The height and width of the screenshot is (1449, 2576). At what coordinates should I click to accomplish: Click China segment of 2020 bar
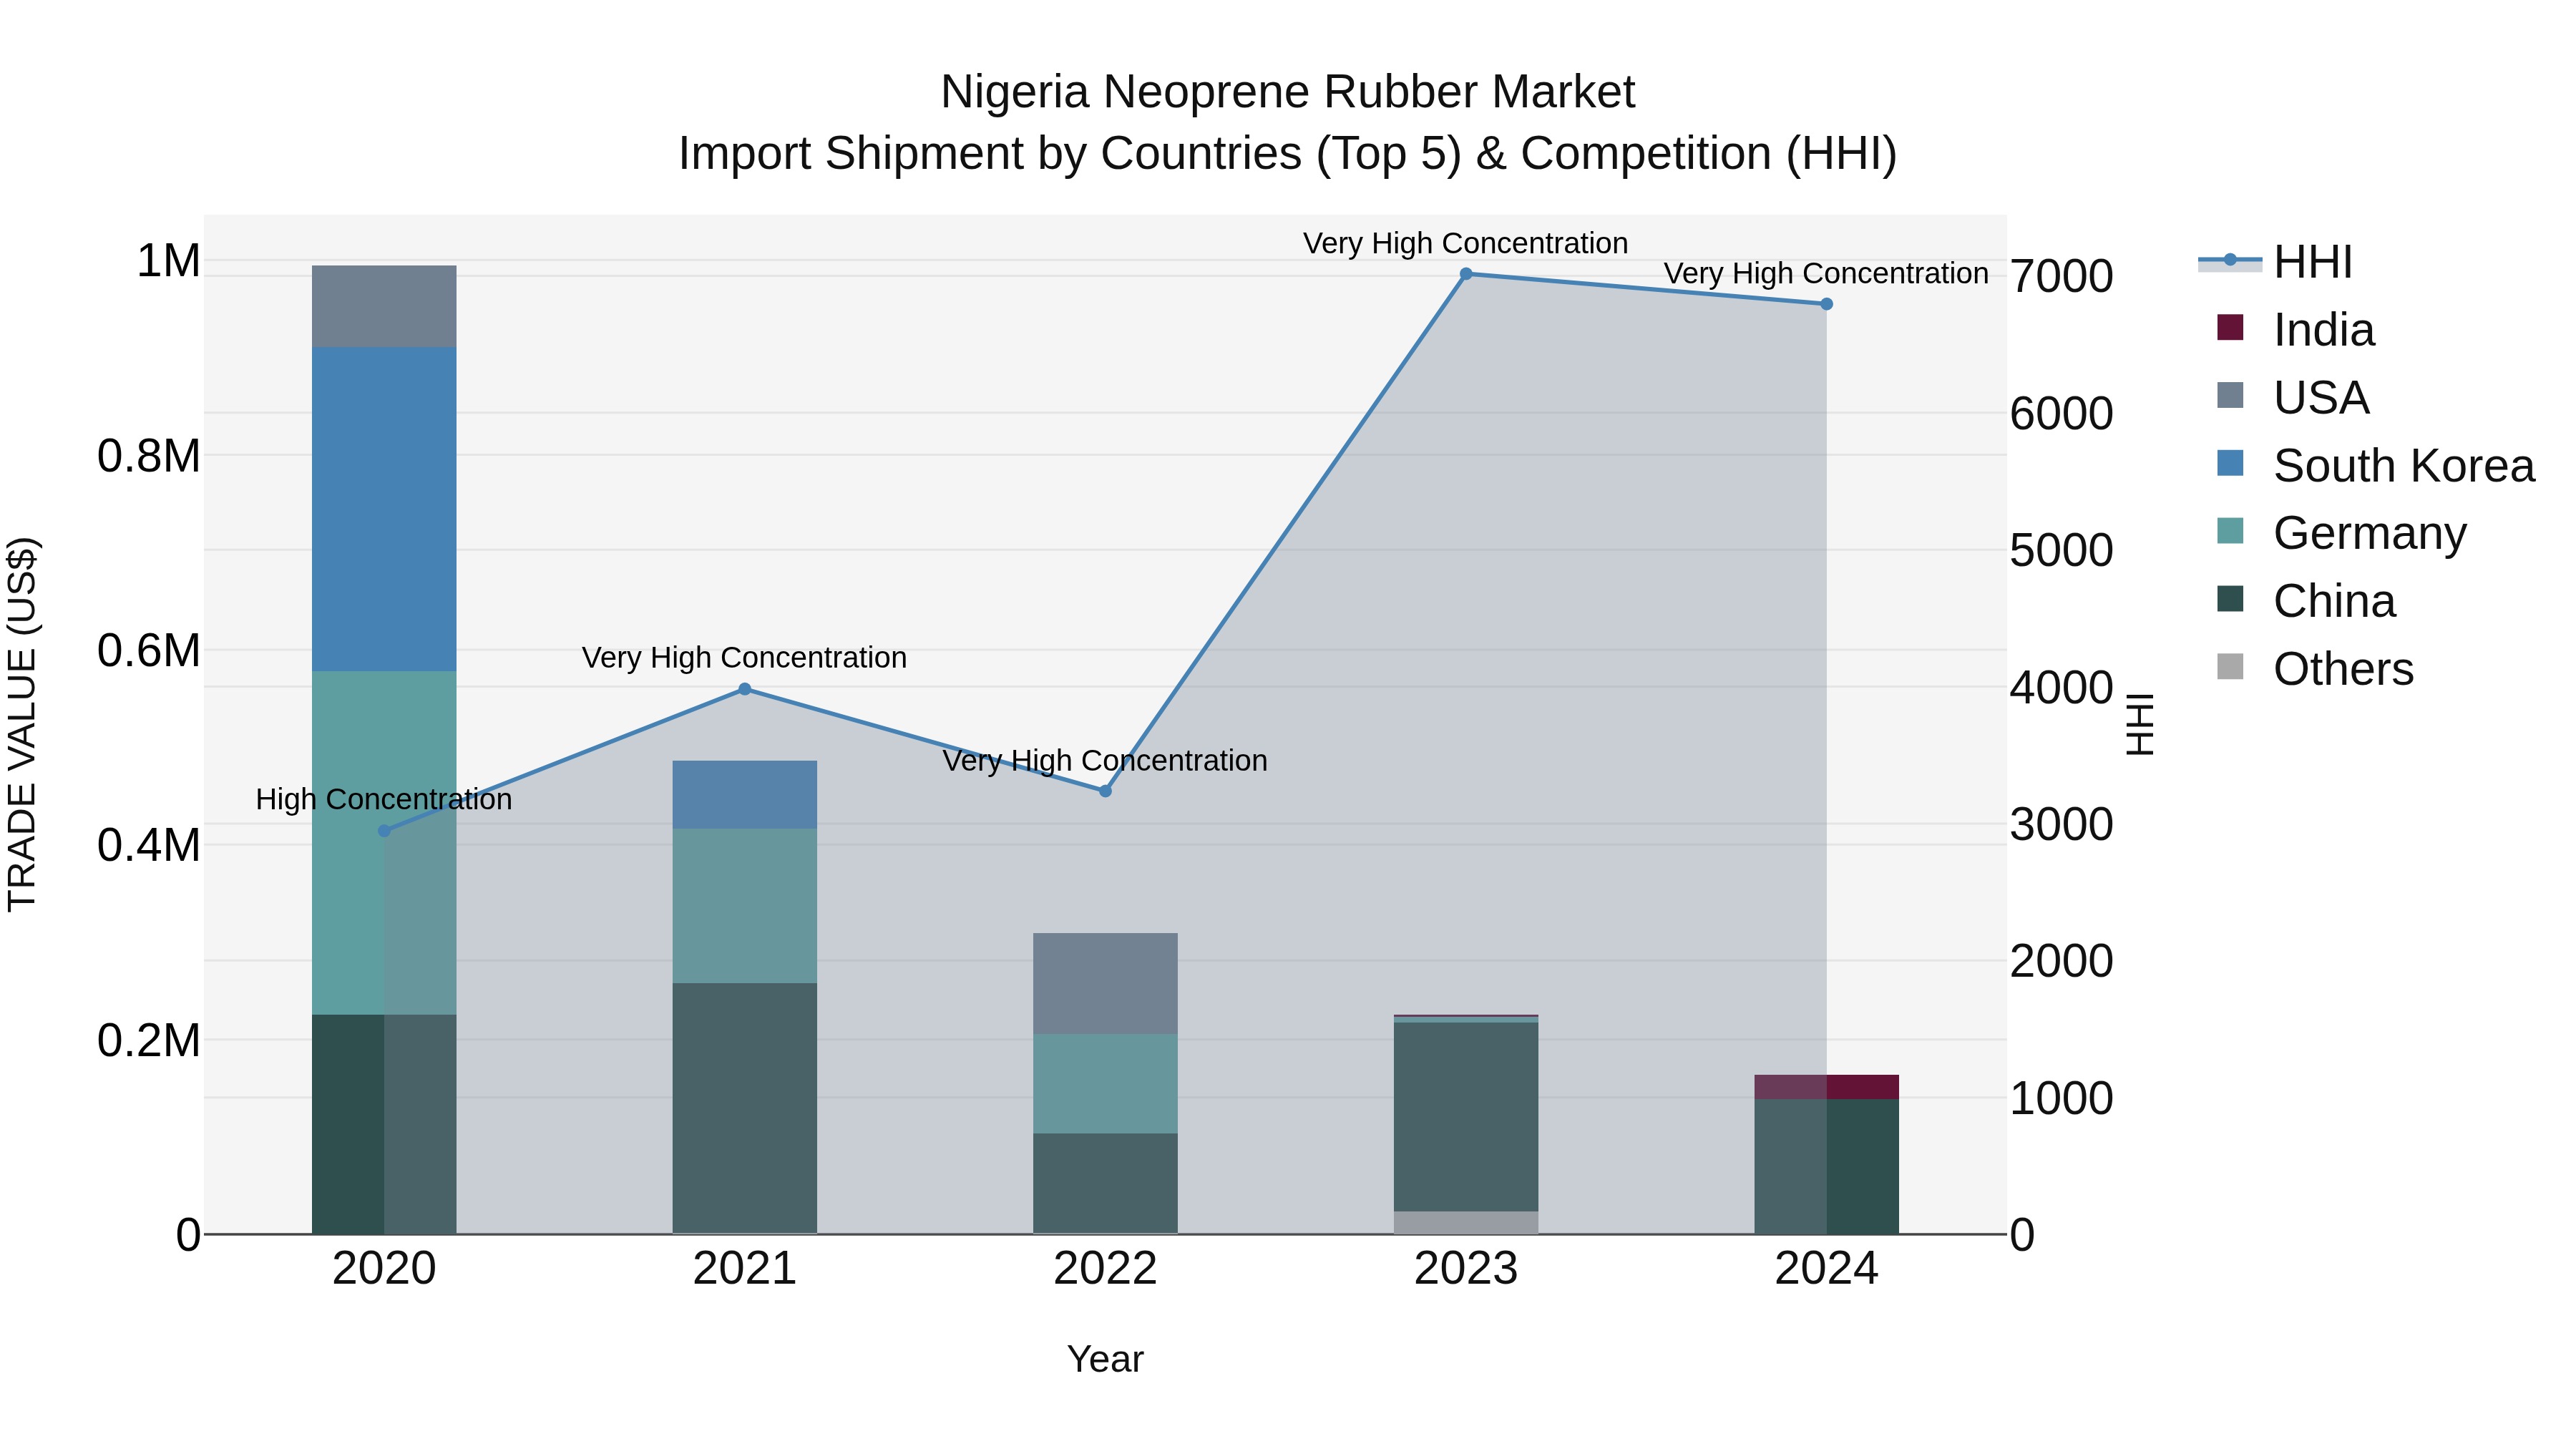pyautogui.click(x=384, y=1125)
